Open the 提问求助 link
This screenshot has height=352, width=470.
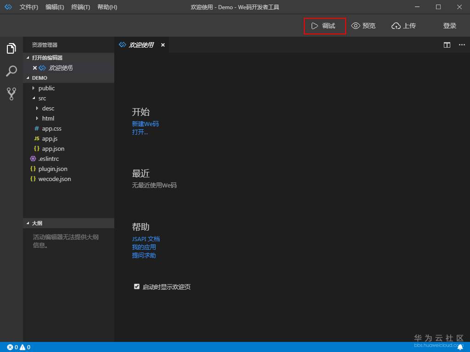(144, 255)
